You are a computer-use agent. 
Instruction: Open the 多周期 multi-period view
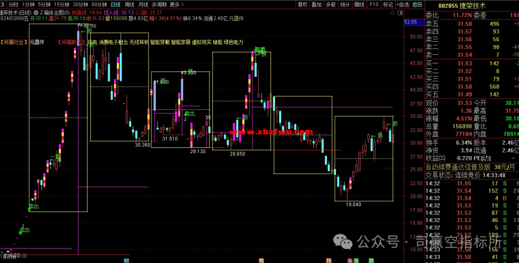tap(159, 4)
